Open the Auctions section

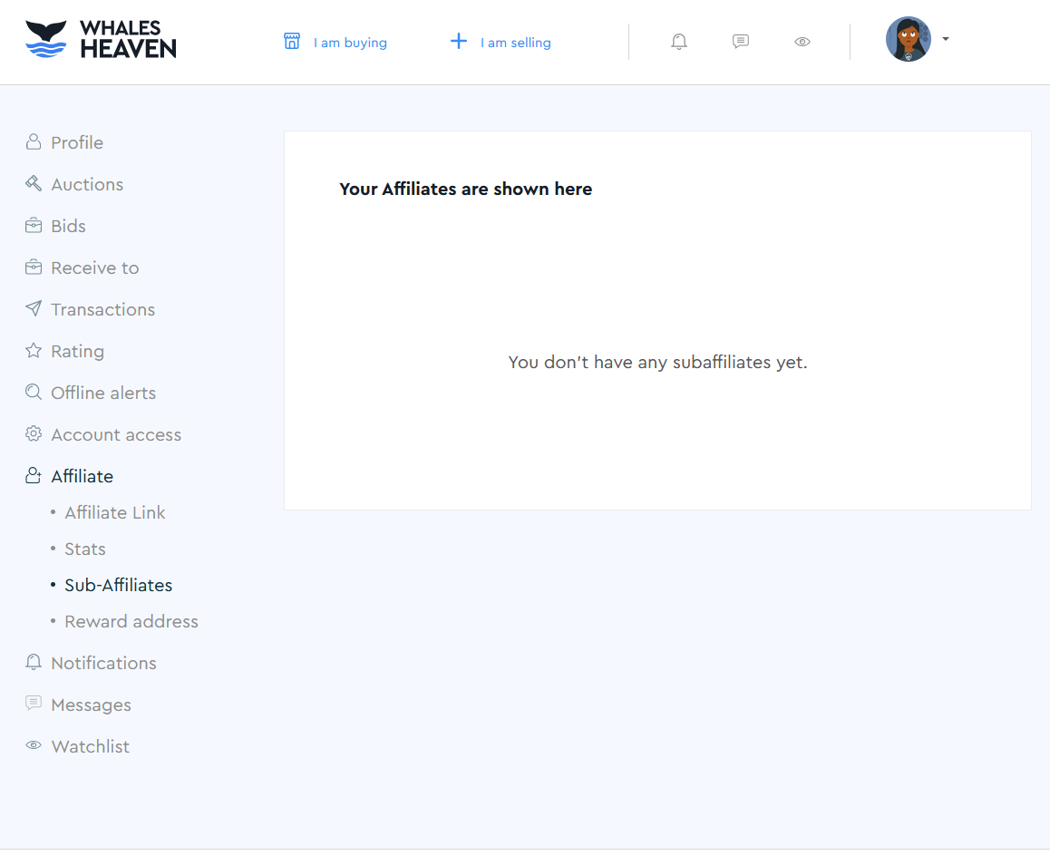pos(87,184)
